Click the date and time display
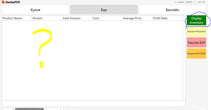Image resolution: width=211 pixels, height=110 pixels. tap(190, 2)
